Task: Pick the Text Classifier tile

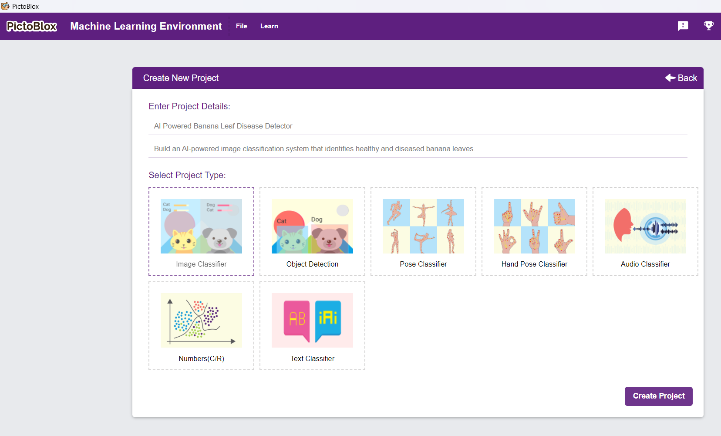Action: pos(312,326)
